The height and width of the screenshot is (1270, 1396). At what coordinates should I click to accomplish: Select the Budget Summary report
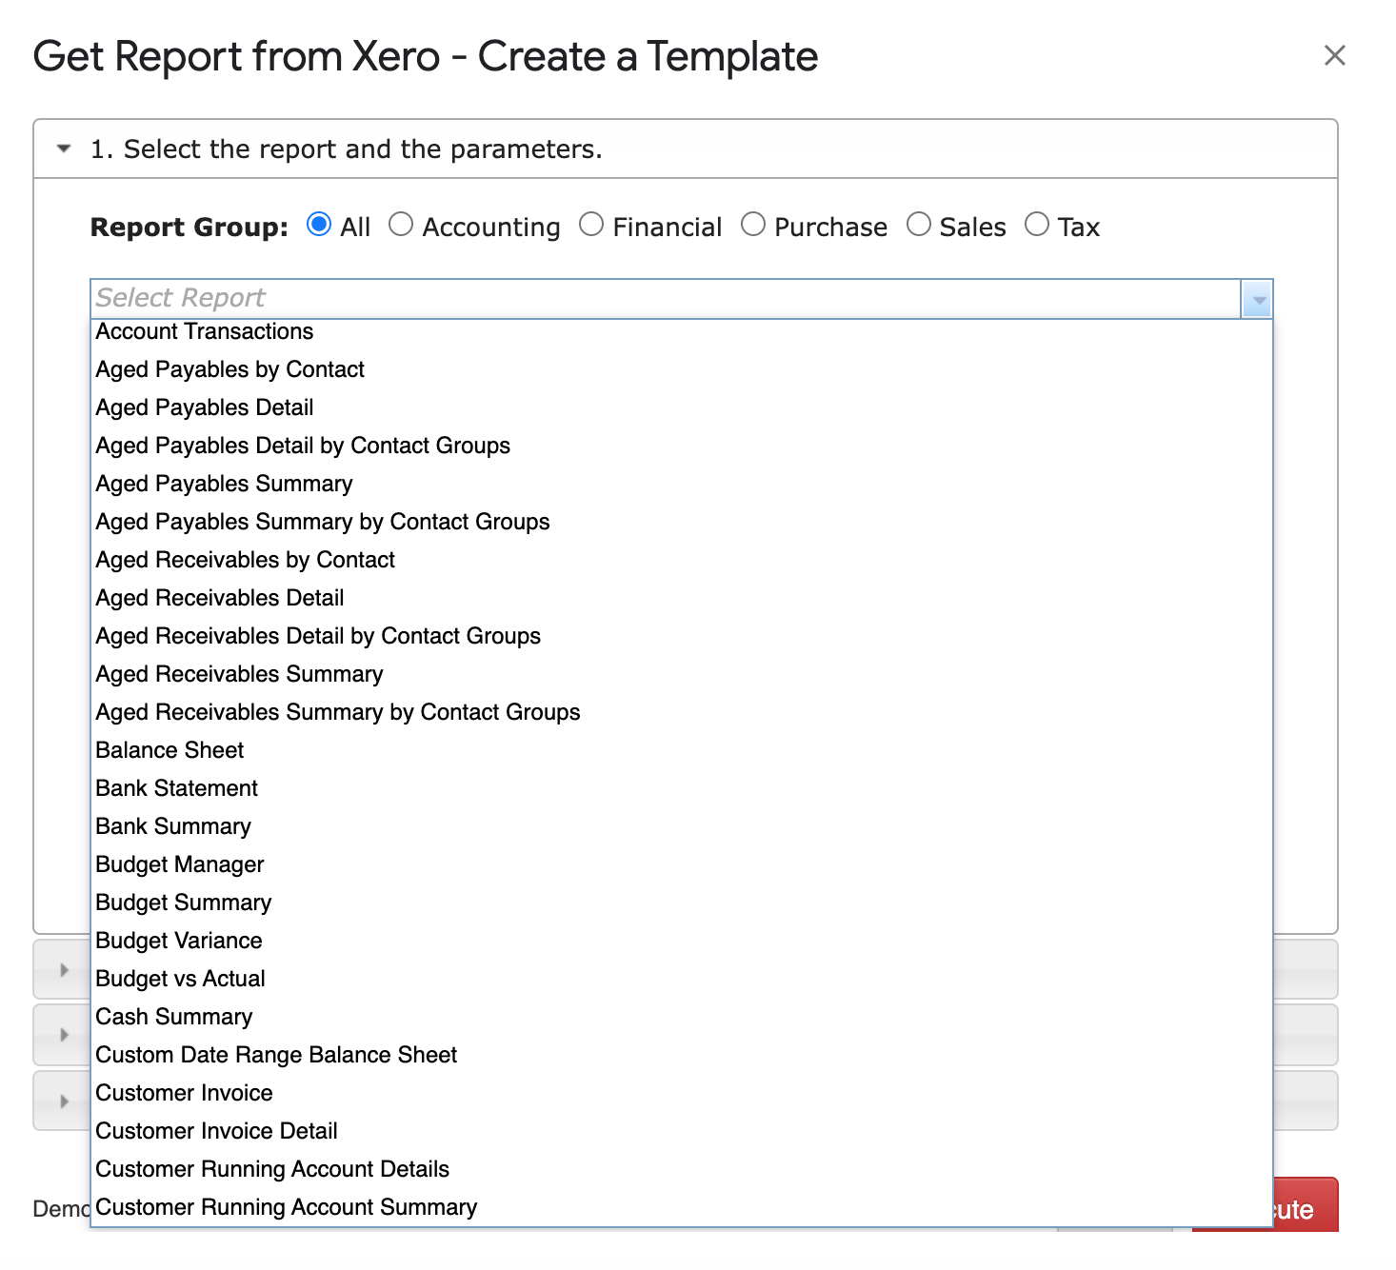pos(682,903)
